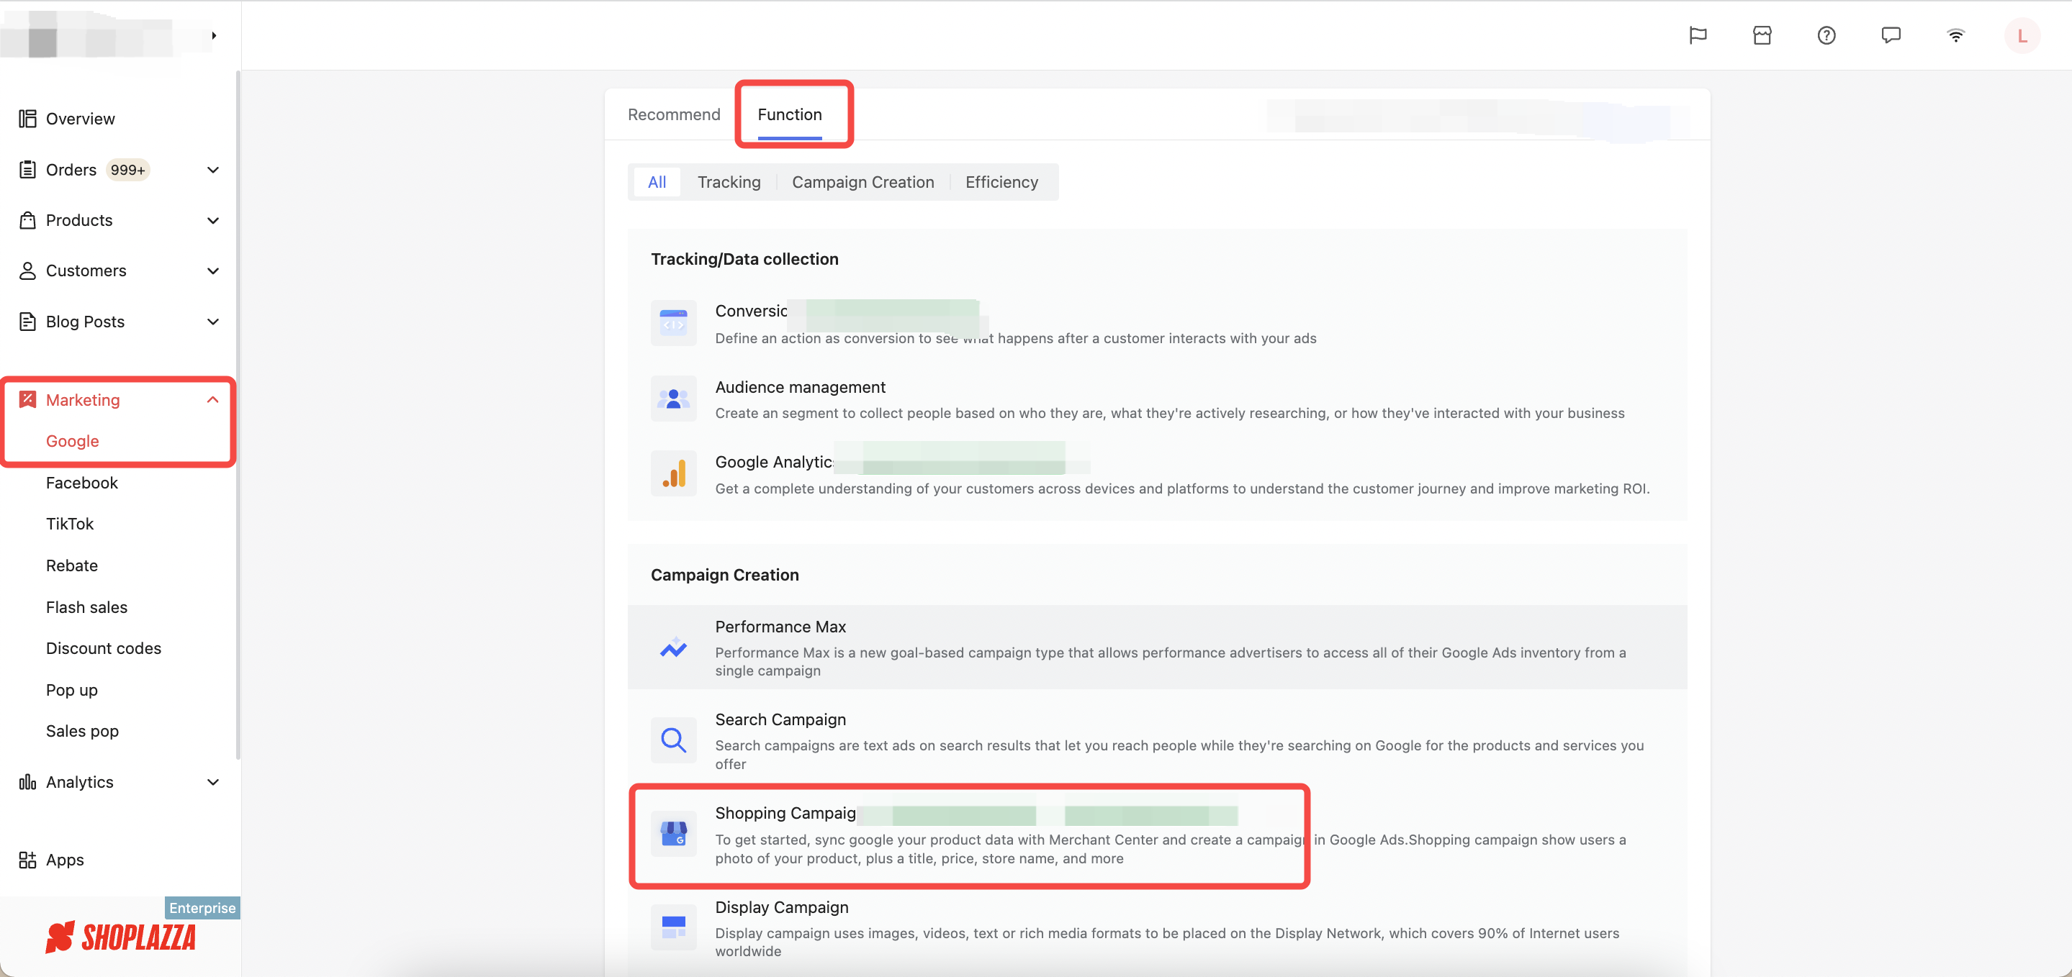Image resolution: width=2072 pixels, height=977 pixels.
Task: Switch to the Recommend tab
Action: coord(674,114)
